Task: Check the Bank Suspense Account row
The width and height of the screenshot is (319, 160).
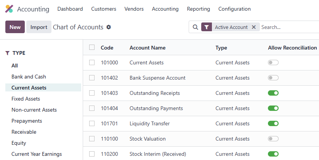Action: click(x=92, y=78)
